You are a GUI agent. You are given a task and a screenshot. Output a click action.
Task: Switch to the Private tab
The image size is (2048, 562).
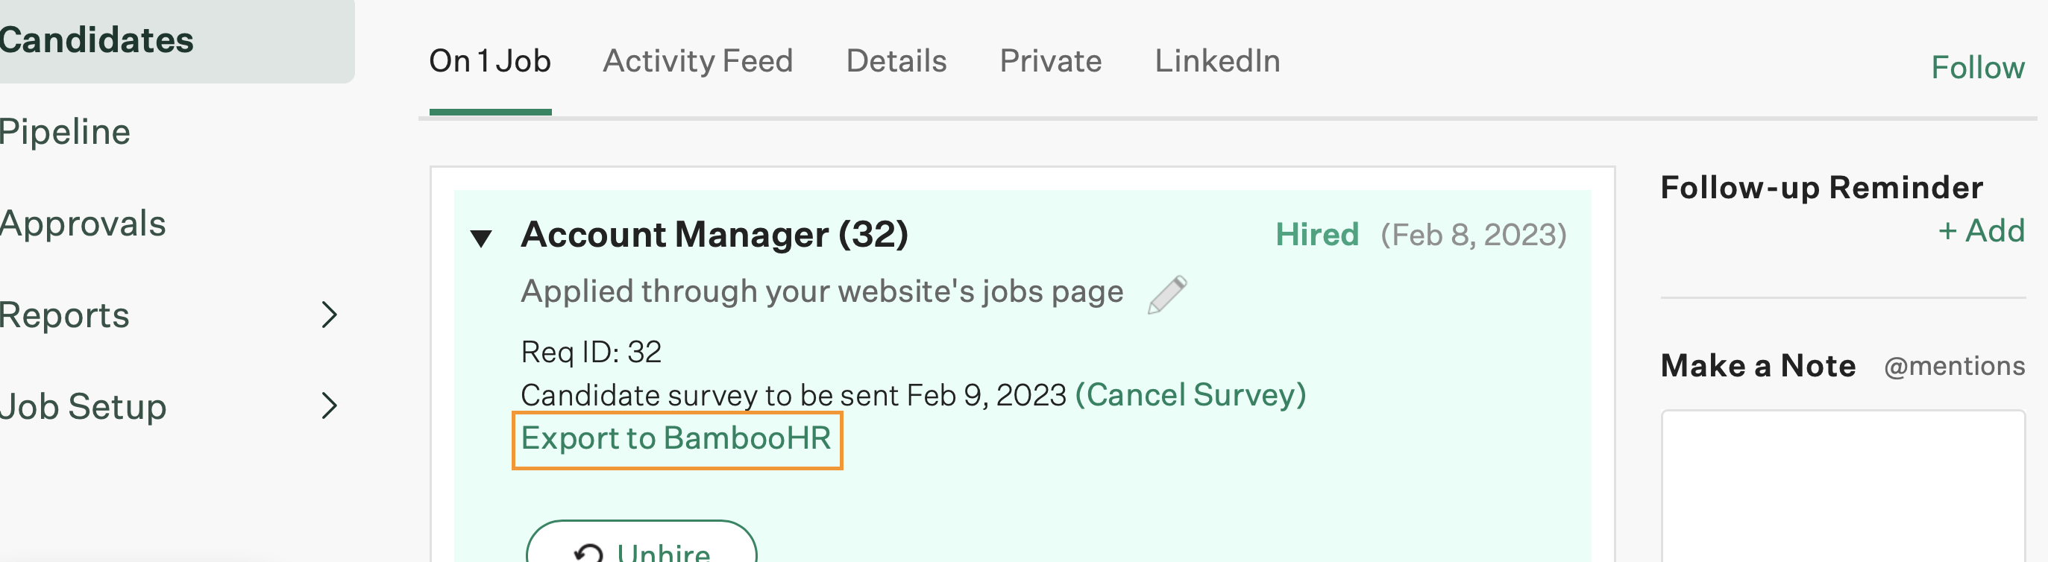click(1050, 60)
